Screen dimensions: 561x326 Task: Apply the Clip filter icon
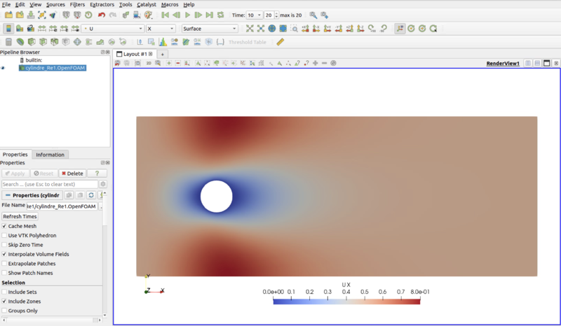pos(32,42)
